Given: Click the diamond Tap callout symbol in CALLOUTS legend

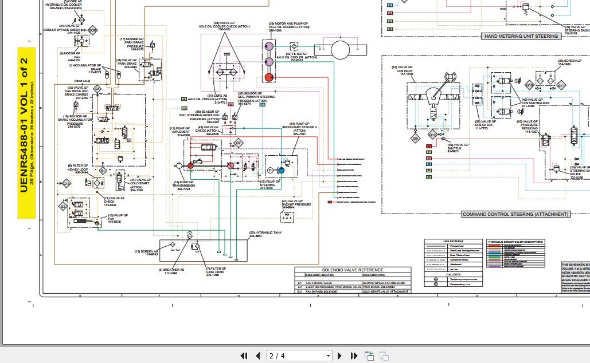Looking at the screenshot, I should click(436, 279).
